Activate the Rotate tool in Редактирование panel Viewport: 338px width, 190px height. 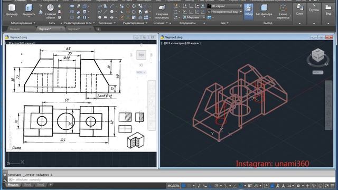[134, 12]
